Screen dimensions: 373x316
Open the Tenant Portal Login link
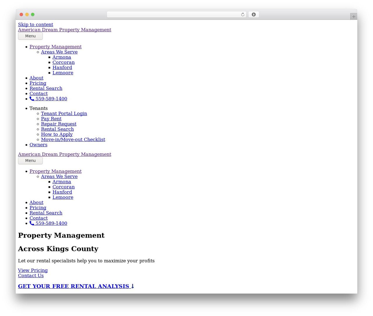[x=64, y=113]
